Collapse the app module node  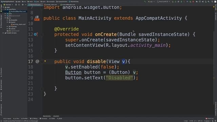click(3, 7)
